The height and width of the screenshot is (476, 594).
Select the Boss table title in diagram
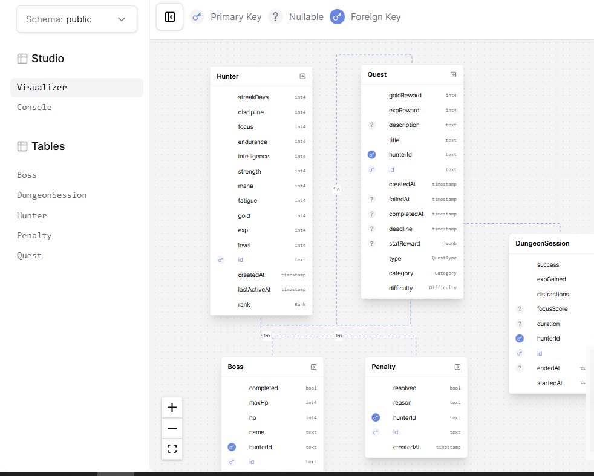[x=235, y=367]
